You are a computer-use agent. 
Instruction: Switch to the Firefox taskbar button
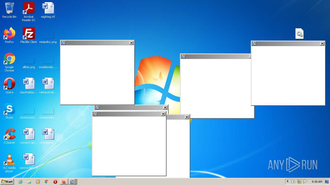coord(64,182)
